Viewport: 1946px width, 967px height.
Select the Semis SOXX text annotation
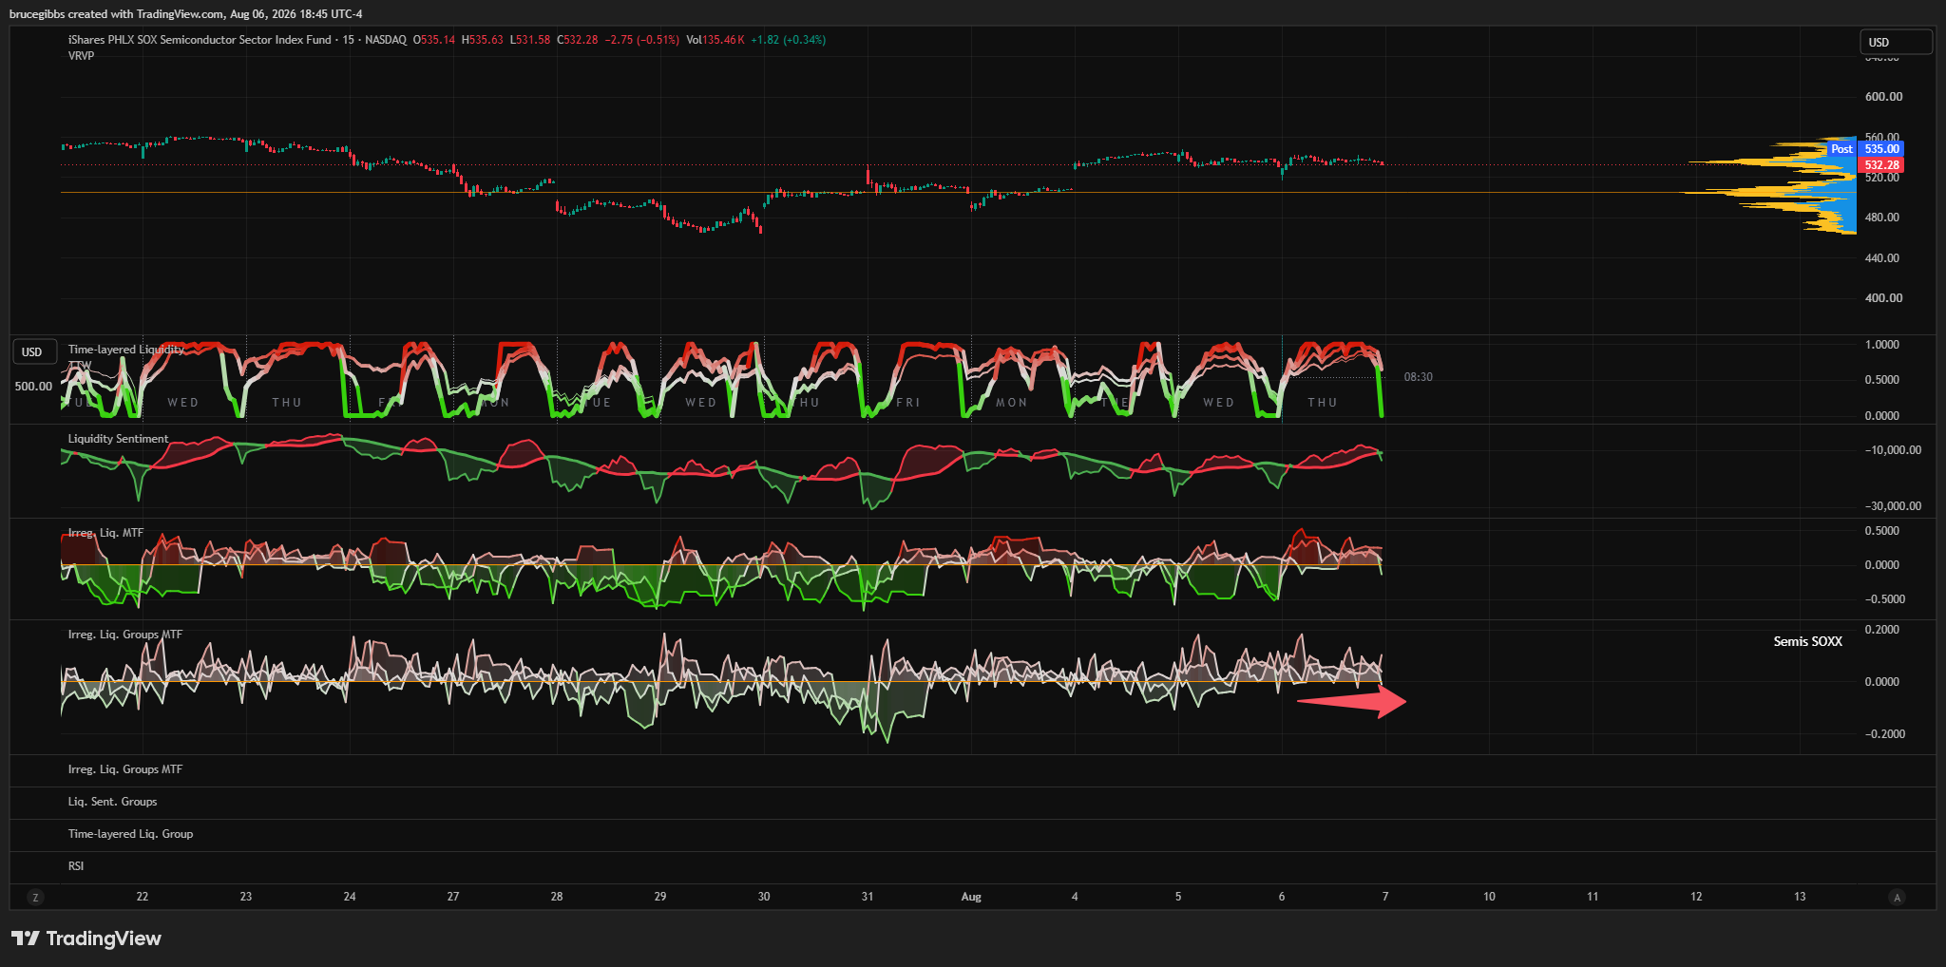coord(1808,641)
